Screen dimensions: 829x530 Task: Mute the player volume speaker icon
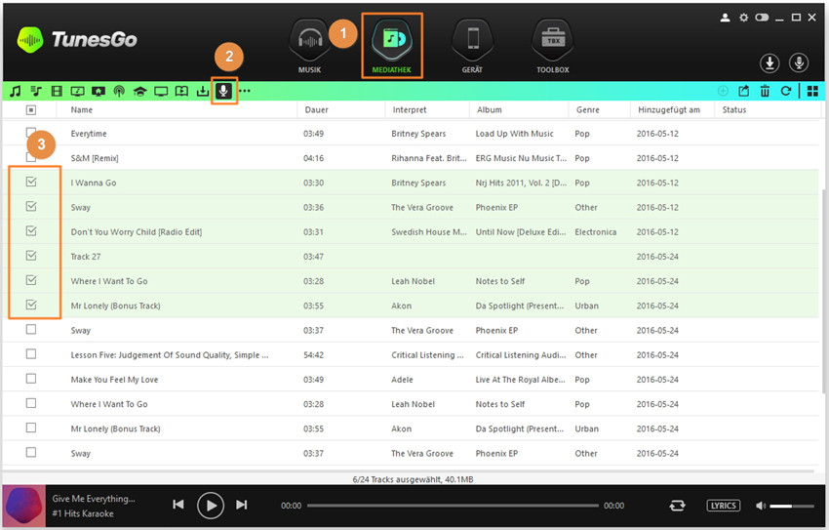tap(761, 506)
